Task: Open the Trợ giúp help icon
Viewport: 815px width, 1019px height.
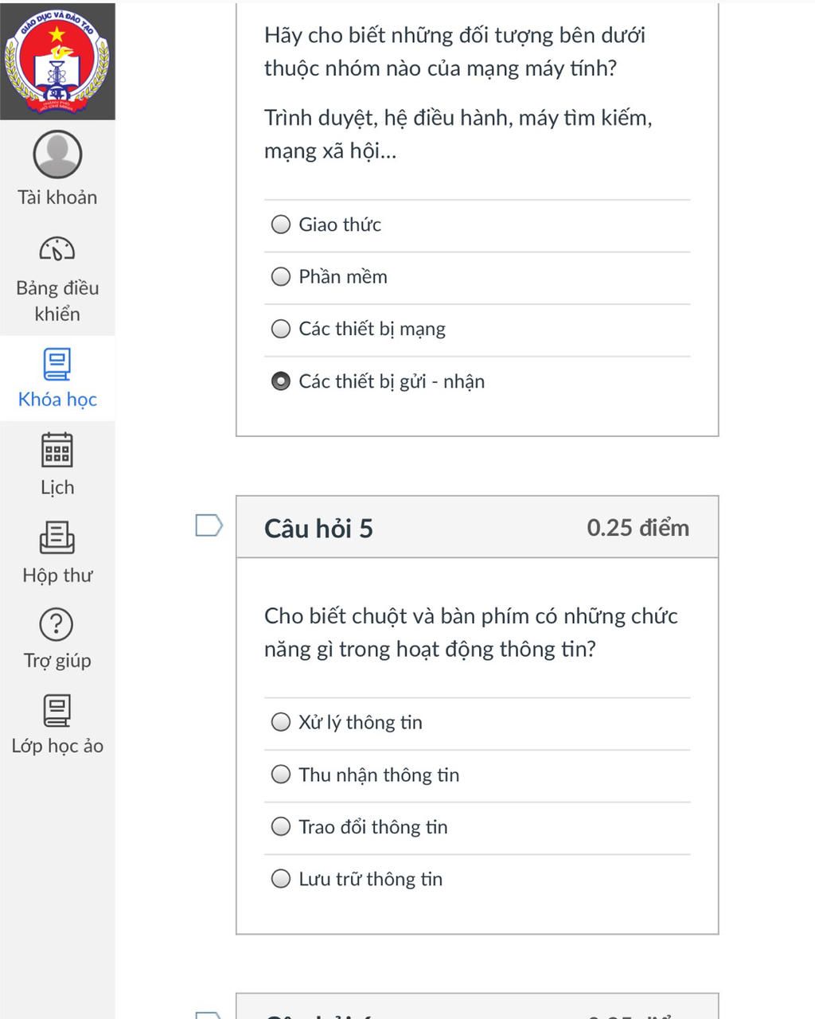Action: click(x=57, y=624)
